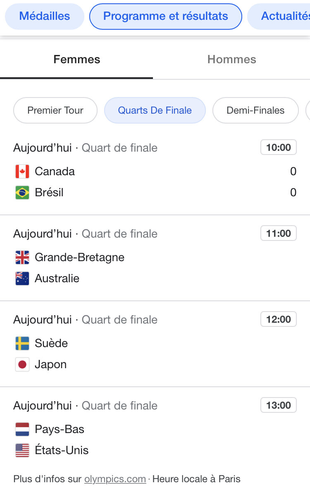Select the États-Unis flag icon
Image resolution: width=310 pixels, height=488 pixels.
tap(22, 450)
